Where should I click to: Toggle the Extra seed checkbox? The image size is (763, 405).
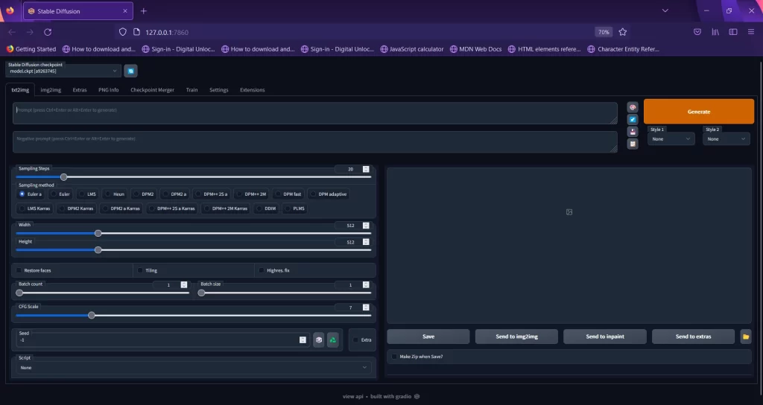point(355,339)
